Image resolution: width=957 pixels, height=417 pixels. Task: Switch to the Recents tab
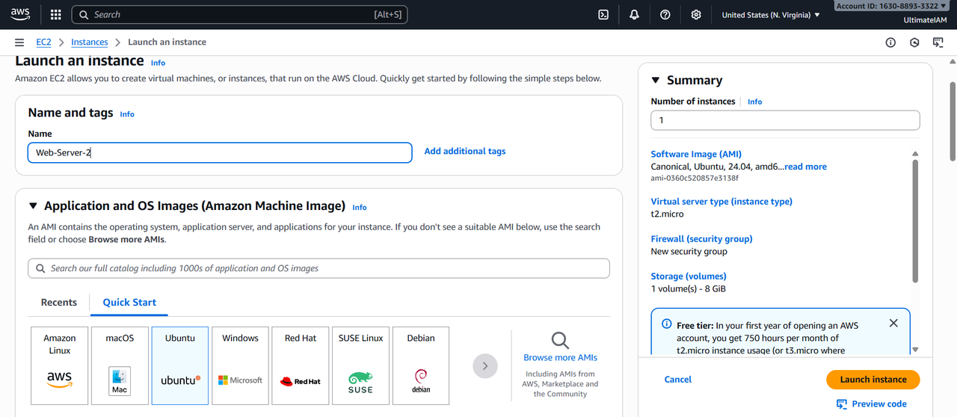pos(59,303)
